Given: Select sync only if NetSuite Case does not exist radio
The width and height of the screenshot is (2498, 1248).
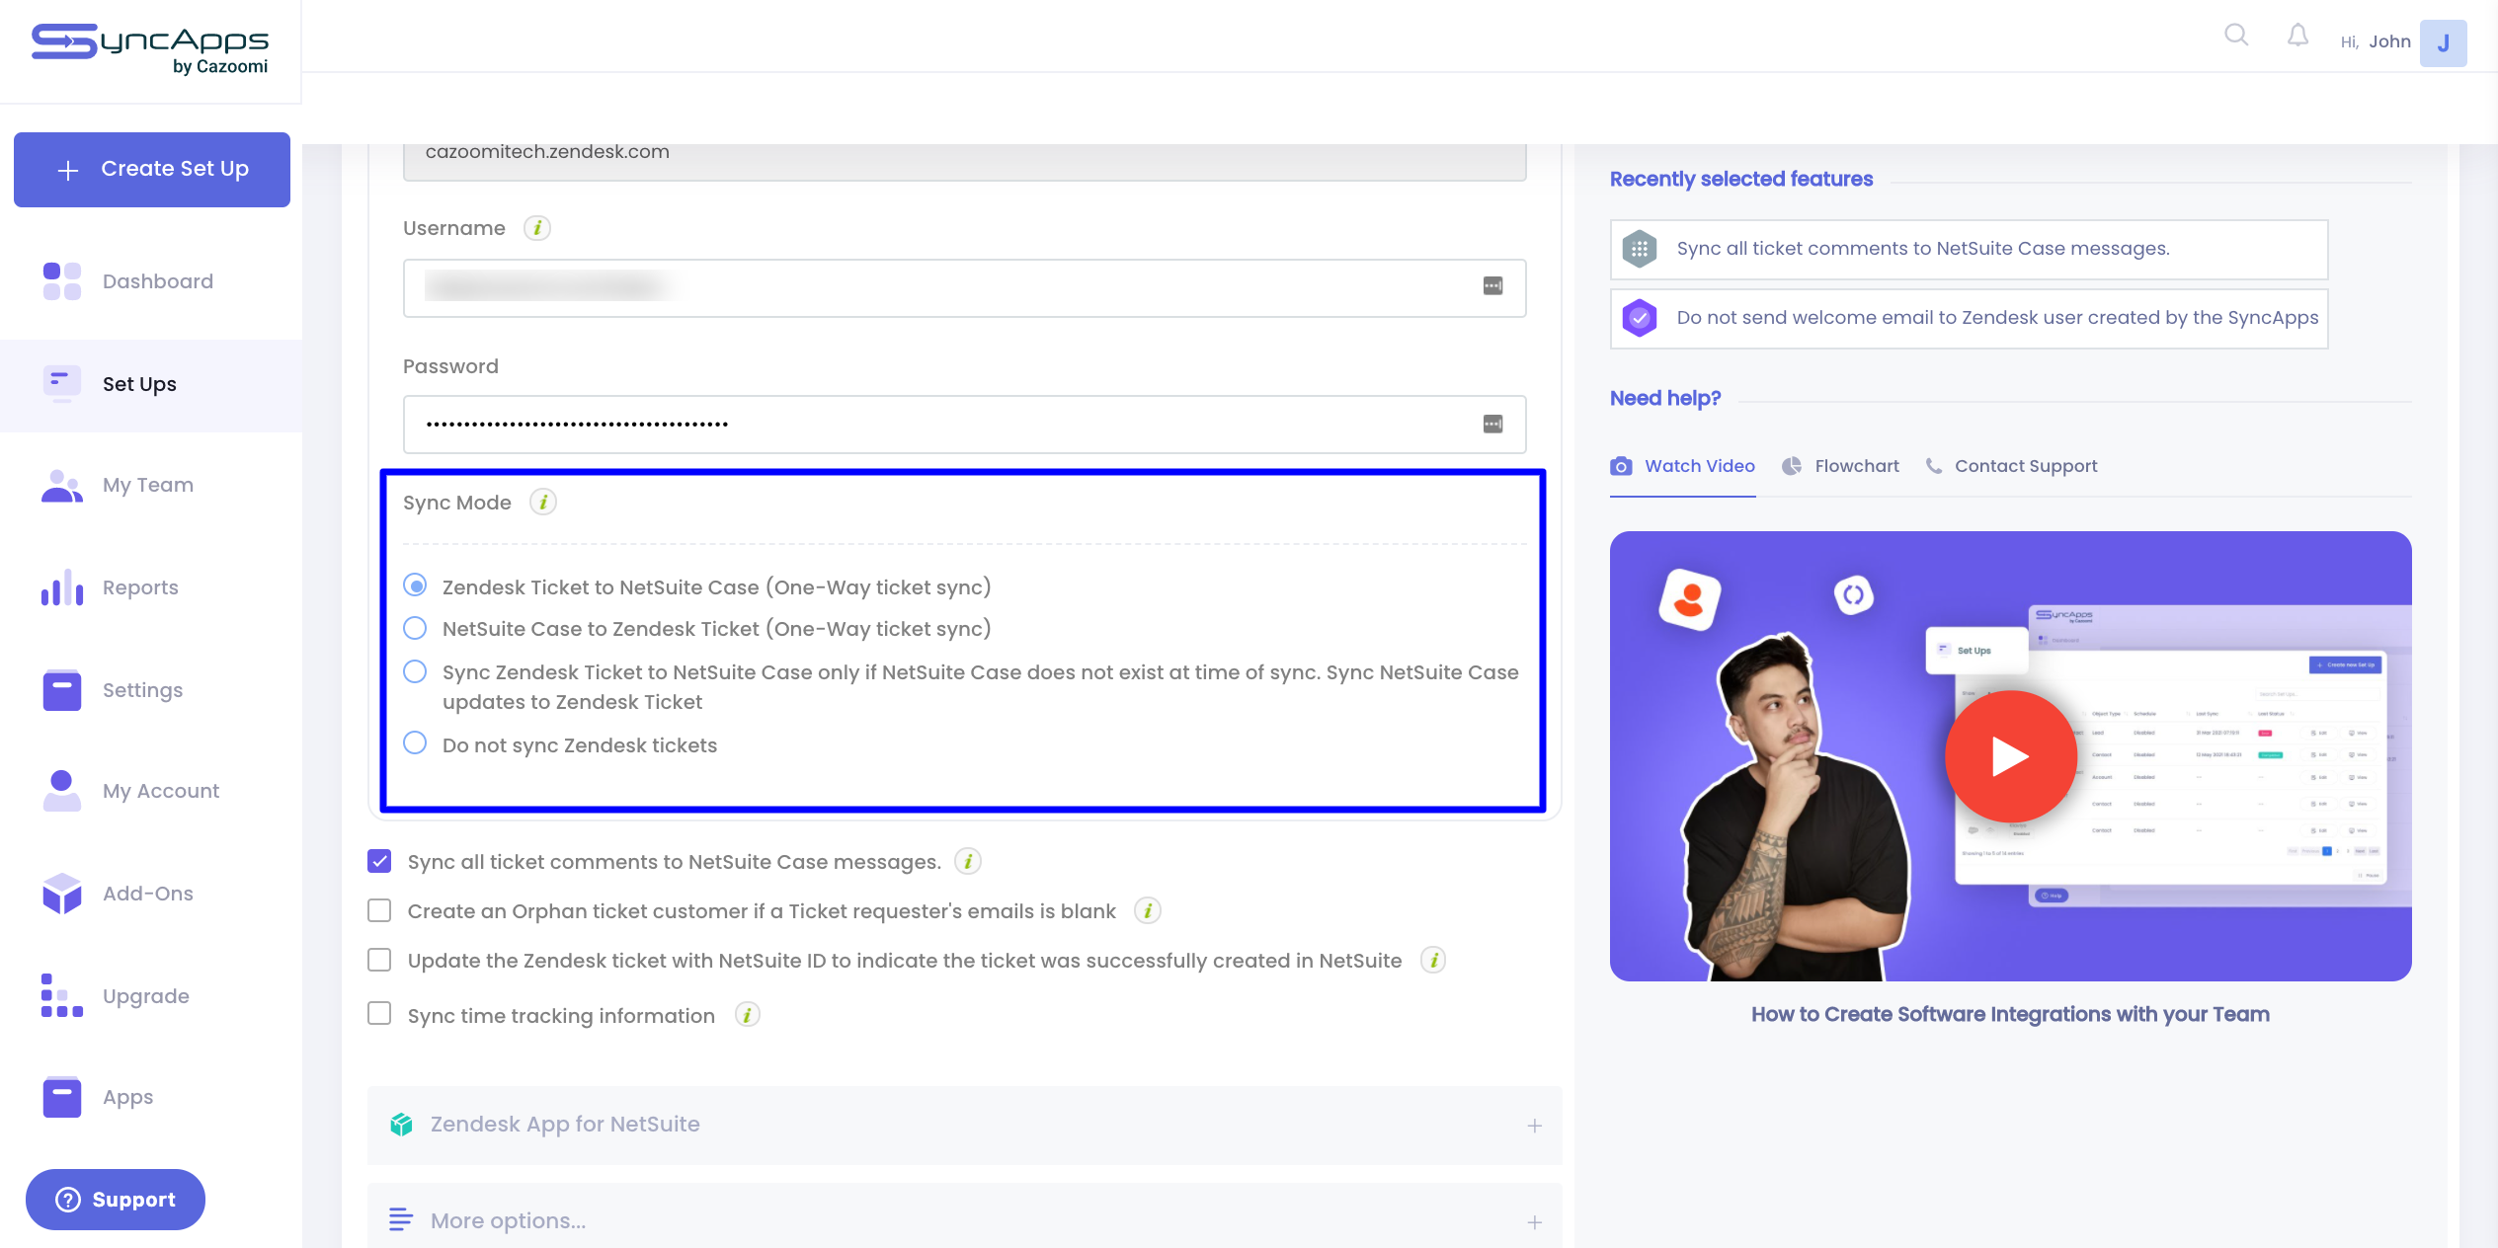Looking at the screenshot, I should pos(416,671).
